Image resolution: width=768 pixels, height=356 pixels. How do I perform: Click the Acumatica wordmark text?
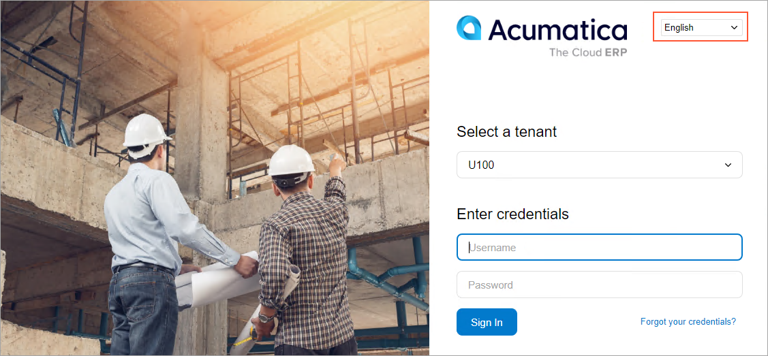click(x=557, y=30)
